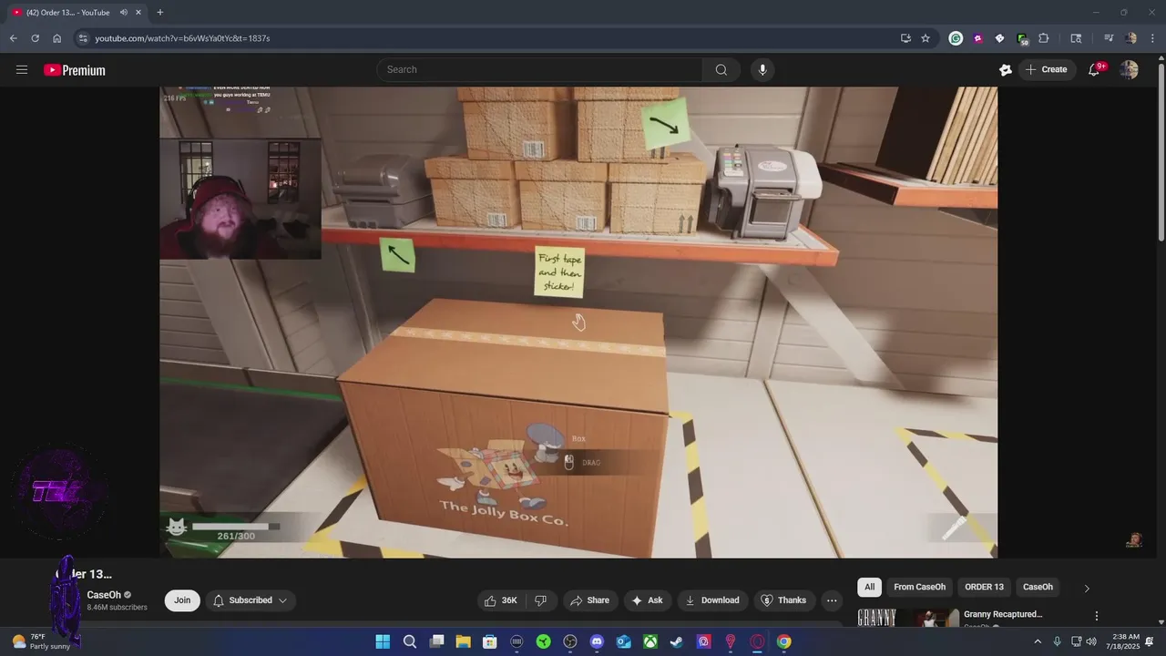Open the YouTube notifications bell
Viewport: 1166px width, 656px height.
coord(1094,70)
